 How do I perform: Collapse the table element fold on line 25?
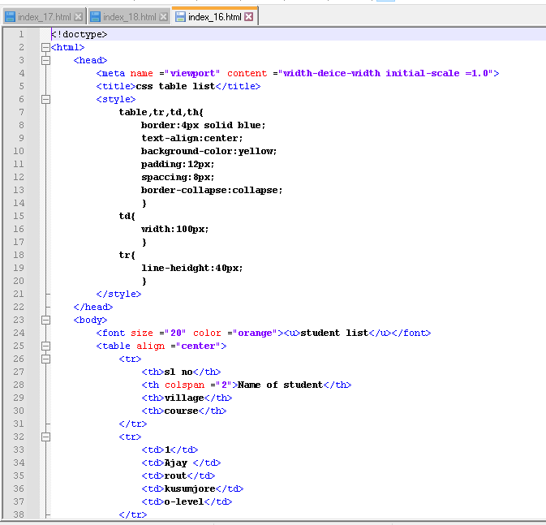pyautogui.click(x=45, y=346)
